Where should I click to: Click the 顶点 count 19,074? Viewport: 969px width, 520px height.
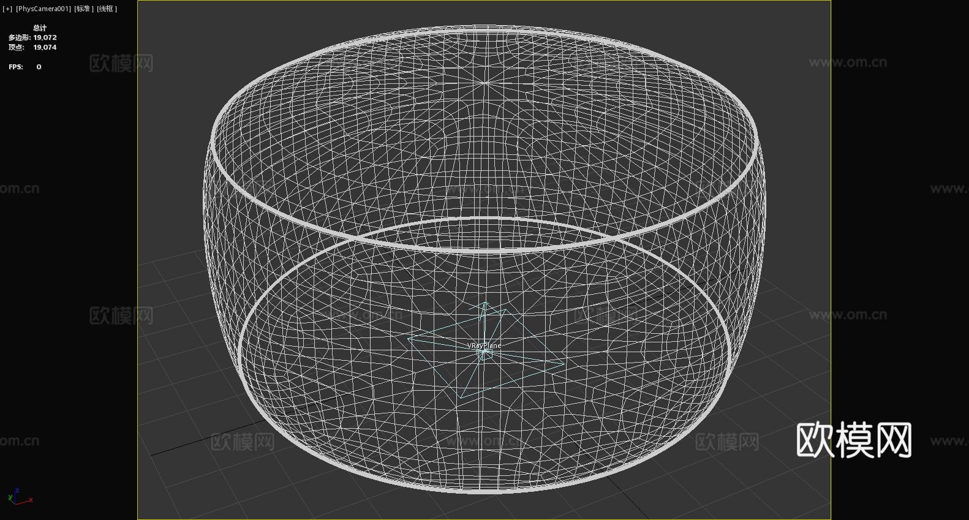[45, 47]
